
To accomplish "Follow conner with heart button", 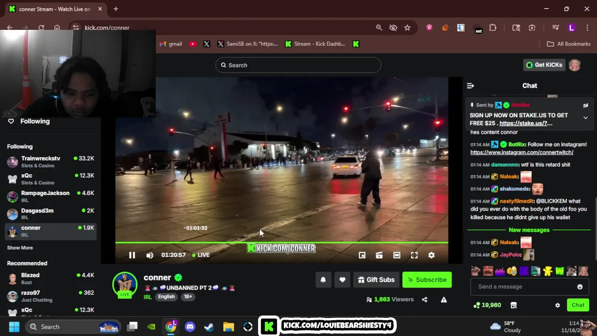I will (342, 280).
